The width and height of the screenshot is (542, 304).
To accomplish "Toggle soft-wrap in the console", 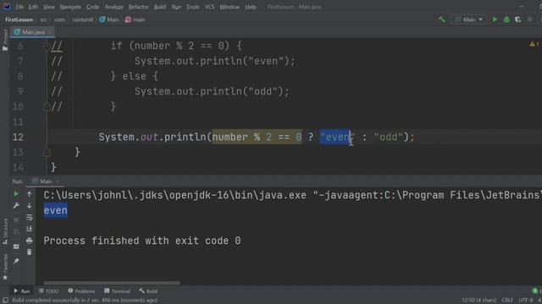I will [x=30, y=218].
